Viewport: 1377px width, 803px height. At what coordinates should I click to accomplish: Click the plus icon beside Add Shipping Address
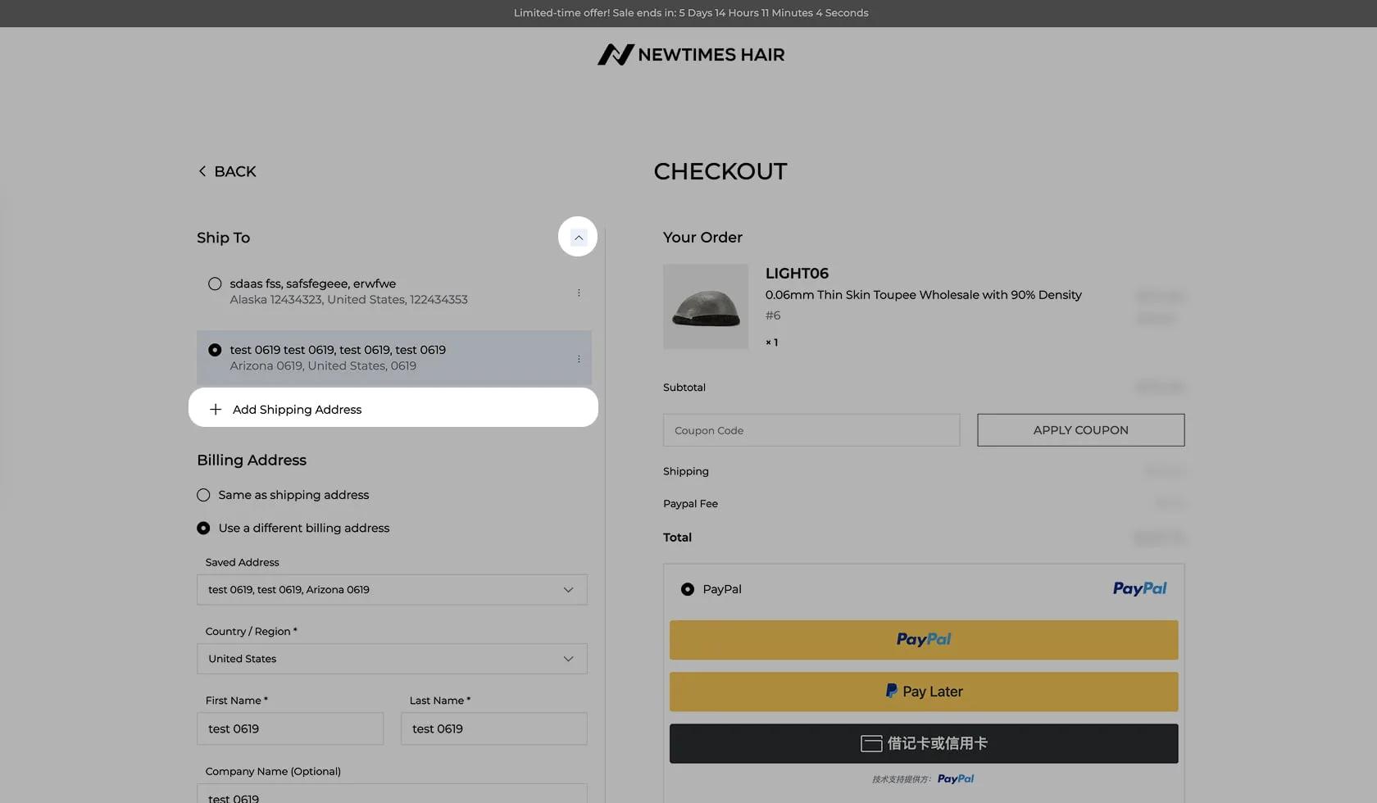[x=216, y=409]
